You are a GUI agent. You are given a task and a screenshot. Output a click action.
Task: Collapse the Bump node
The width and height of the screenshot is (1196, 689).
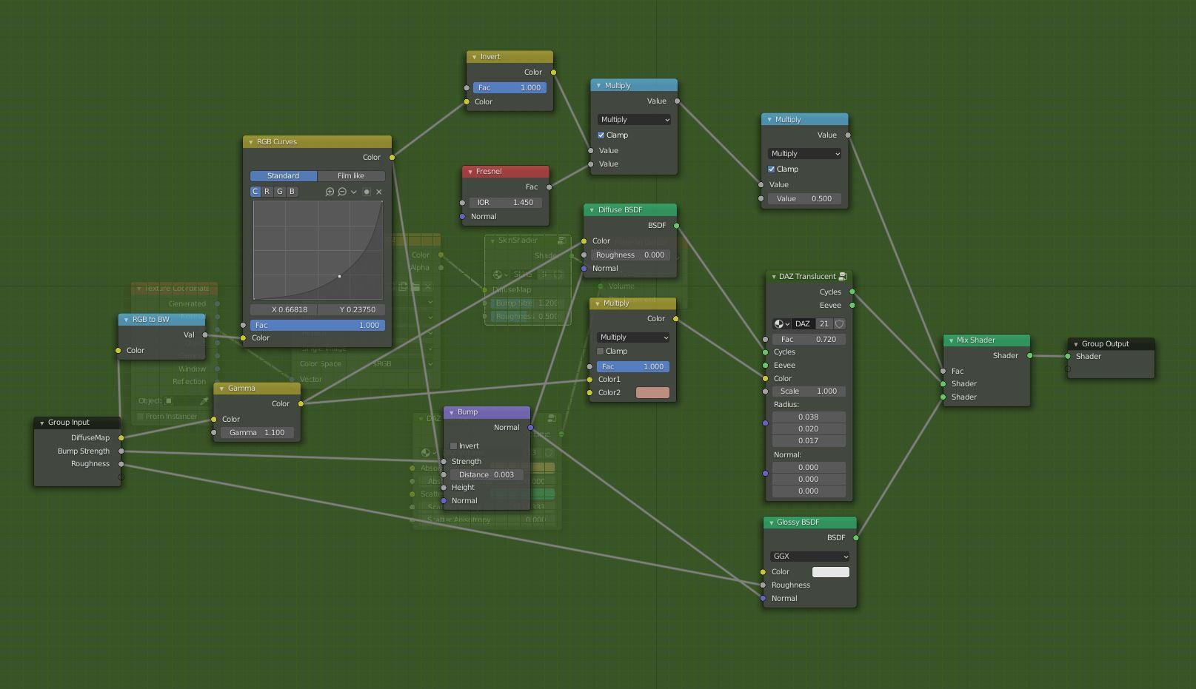click(451, 412)
